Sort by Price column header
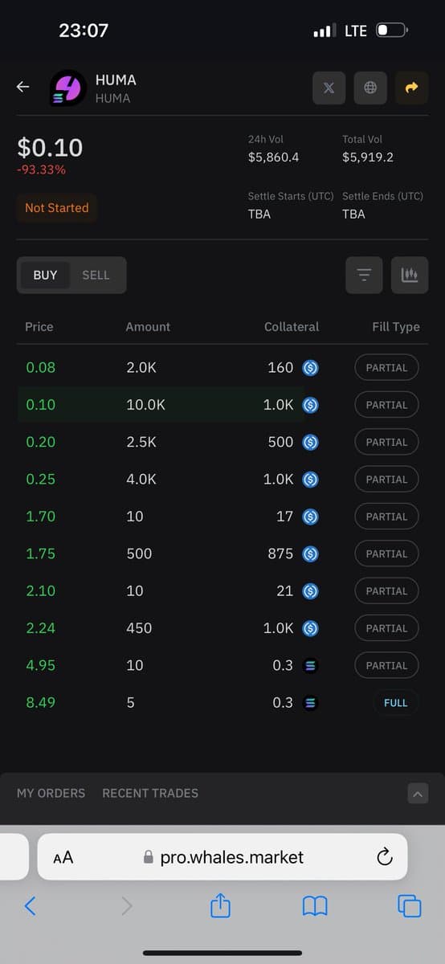 coord(39,327)
